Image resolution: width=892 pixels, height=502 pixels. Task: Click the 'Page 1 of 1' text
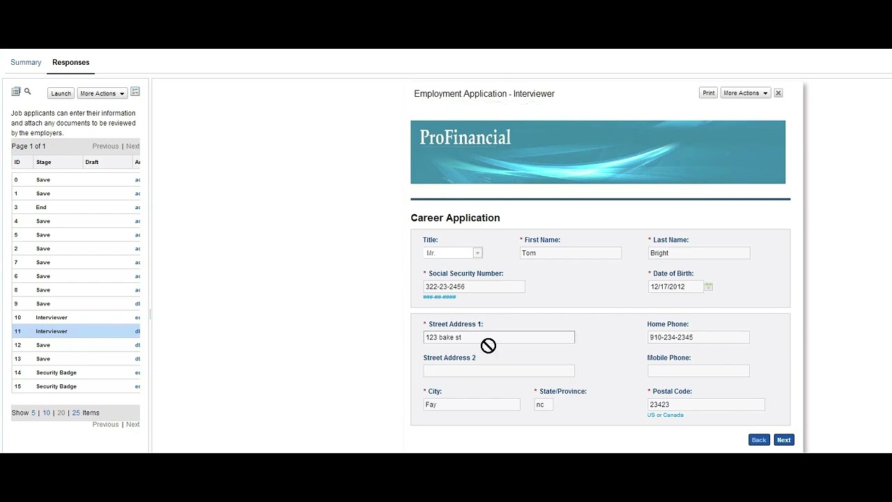pyautogui.click(x=29, y=146)
